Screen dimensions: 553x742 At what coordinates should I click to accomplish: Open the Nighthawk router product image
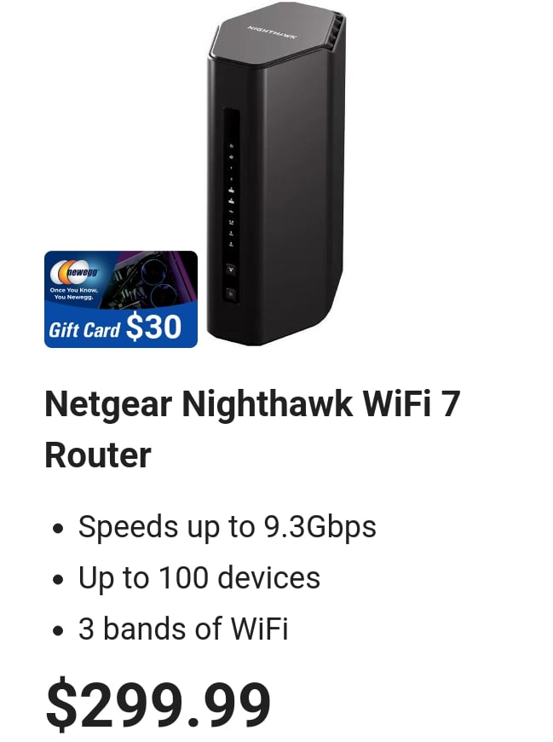276,174
